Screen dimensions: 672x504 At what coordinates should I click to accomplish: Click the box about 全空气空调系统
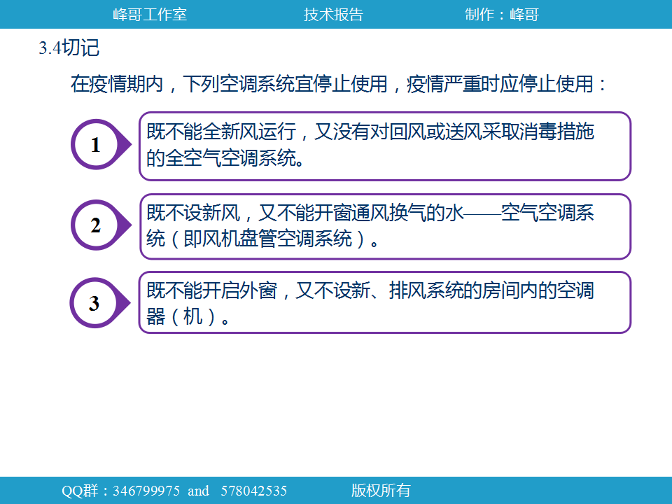[x=385, y=146]
